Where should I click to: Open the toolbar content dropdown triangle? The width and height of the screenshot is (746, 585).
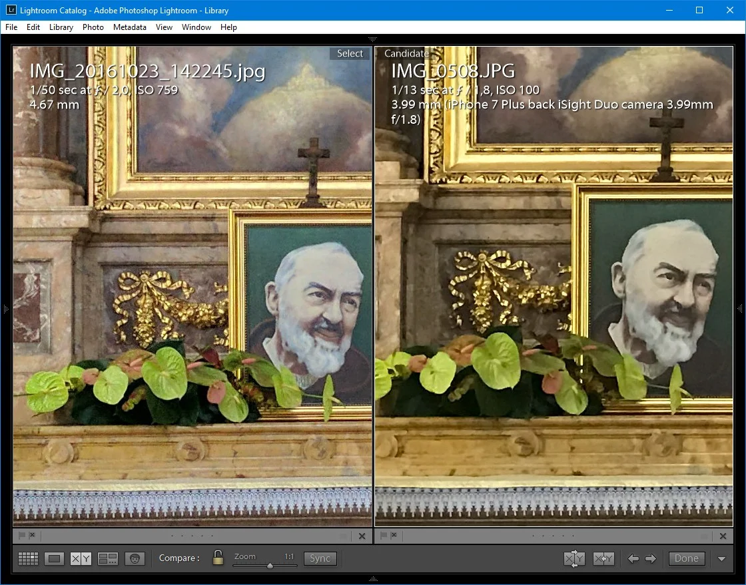722,559
